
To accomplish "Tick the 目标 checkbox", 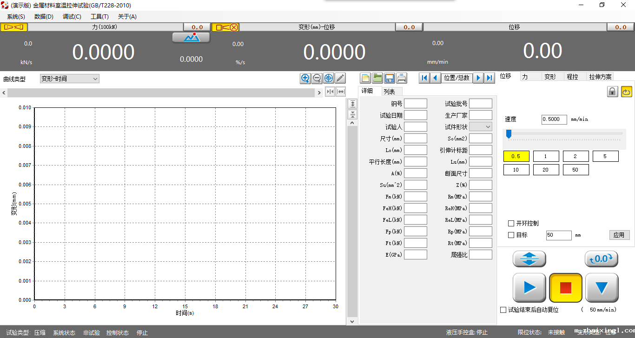I will pos(511,235).
